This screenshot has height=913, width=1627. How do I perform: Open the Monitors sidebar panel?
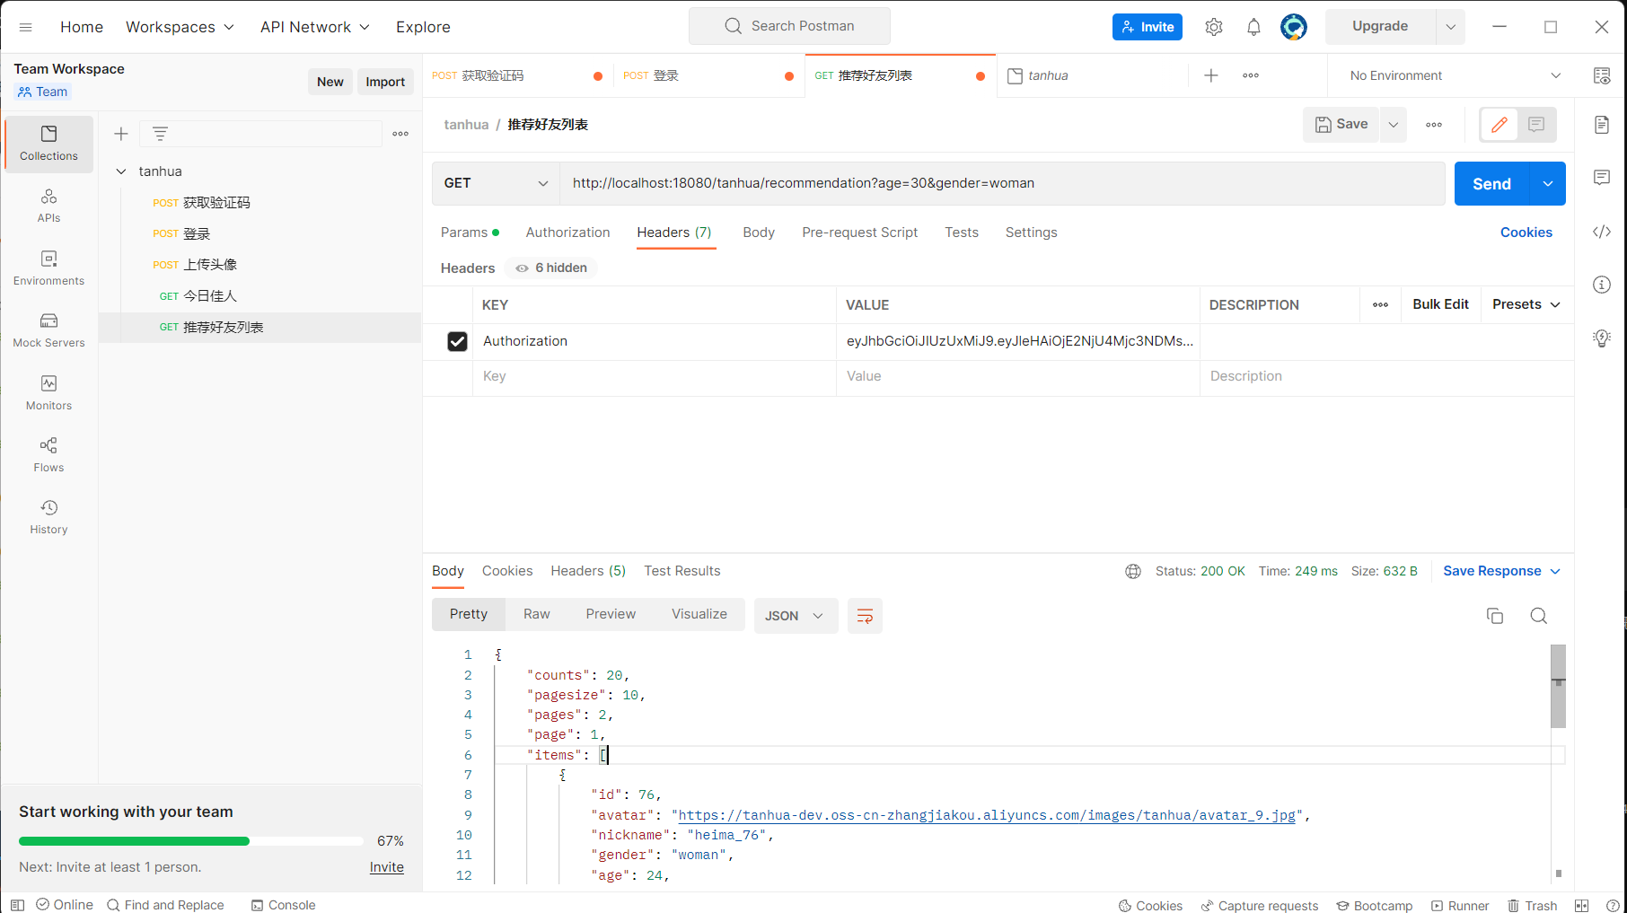48,393
